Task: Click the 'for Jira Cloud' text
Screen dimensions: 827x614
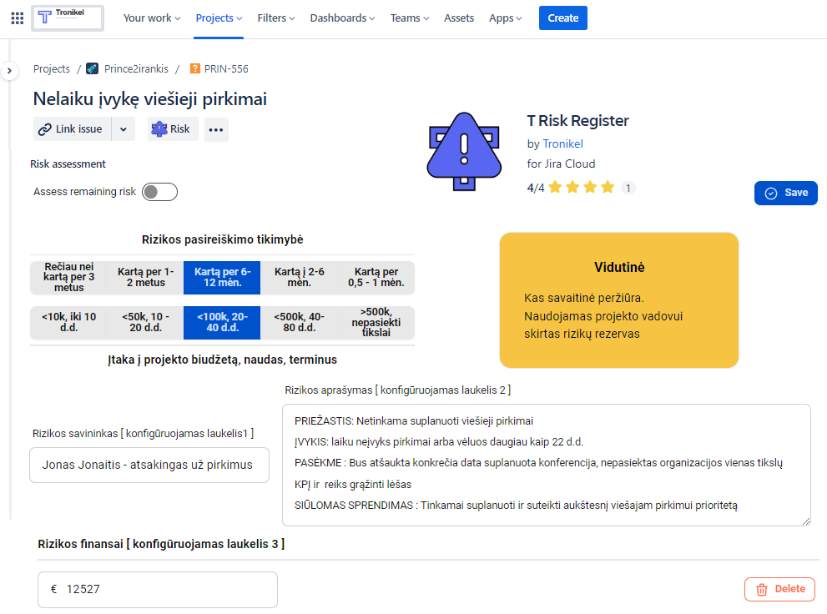Action: coord(561,164)
